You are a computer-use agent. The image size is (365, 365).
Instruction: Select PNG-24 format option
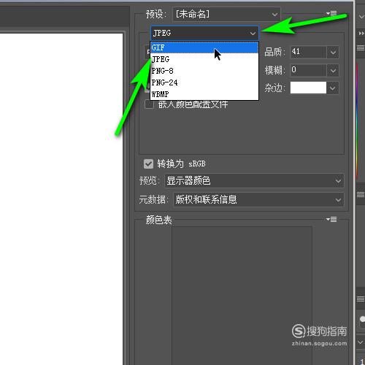(x=204, y=82)
